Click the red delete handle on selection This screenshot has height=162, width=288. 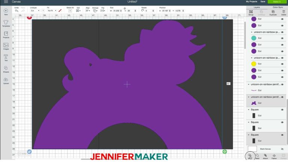coord(29,17)
